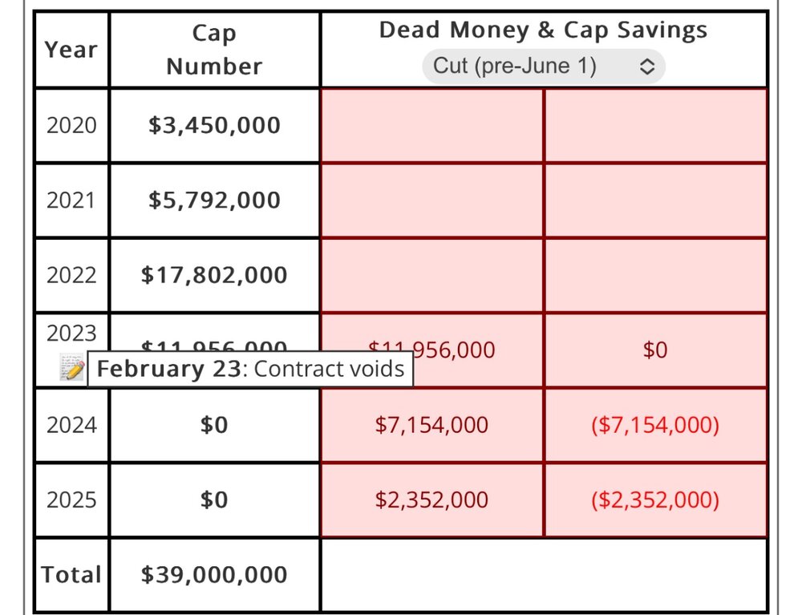Image resolution: width=802 pixels, height=615 pixels.
Task: Click the $39,000,000 total cap number
Action: click(x=214, y=575)
